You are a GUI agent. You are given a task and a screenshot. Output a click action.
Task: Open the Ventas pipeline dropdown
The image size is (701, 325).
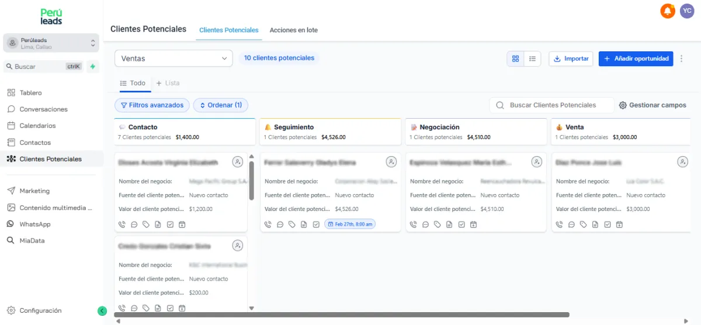[173, 58]
